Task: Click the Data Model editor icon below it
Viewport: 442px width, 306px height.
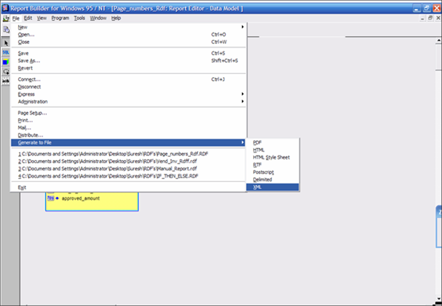Action: click(6, 29)
